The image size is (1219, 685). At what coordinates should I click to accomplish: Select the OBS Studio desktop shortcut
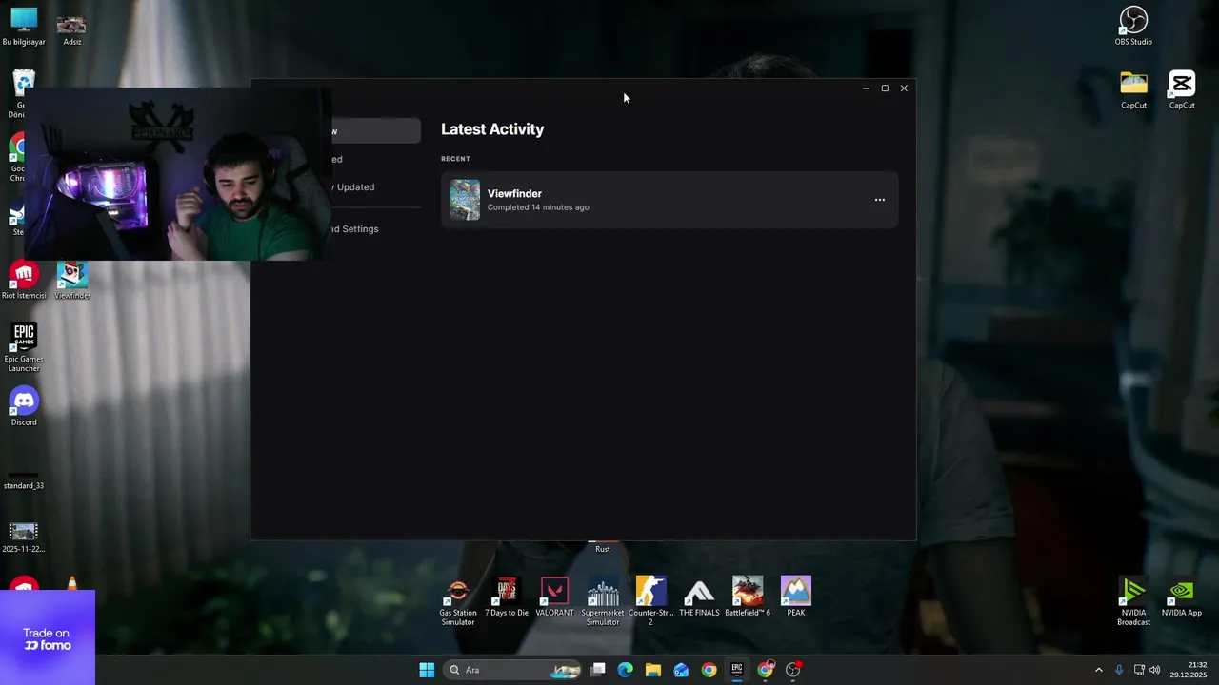[1133, 27]
